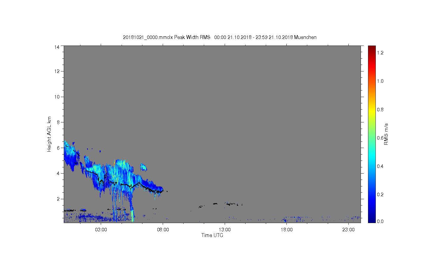Image resolution: width=447 pixels, height=268 pixels.
Task: Click the plot title starting with 20181021_0000.mmclx
Action: point(220,37)
